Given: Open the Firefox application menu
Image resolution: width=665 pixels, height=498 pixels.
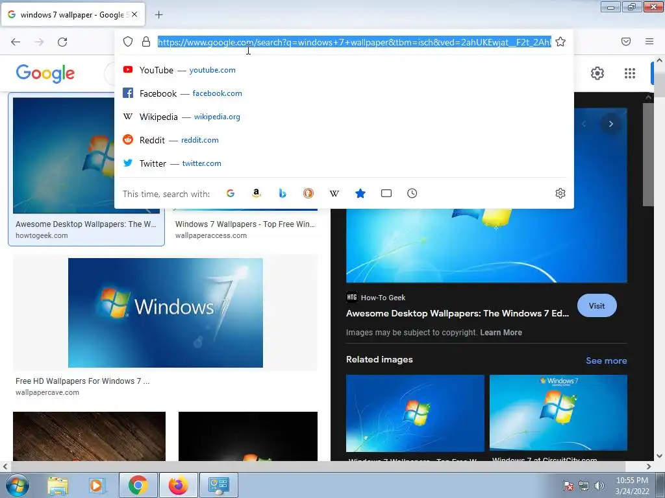Looking at the screenshot, I should (x=649, y=41).
